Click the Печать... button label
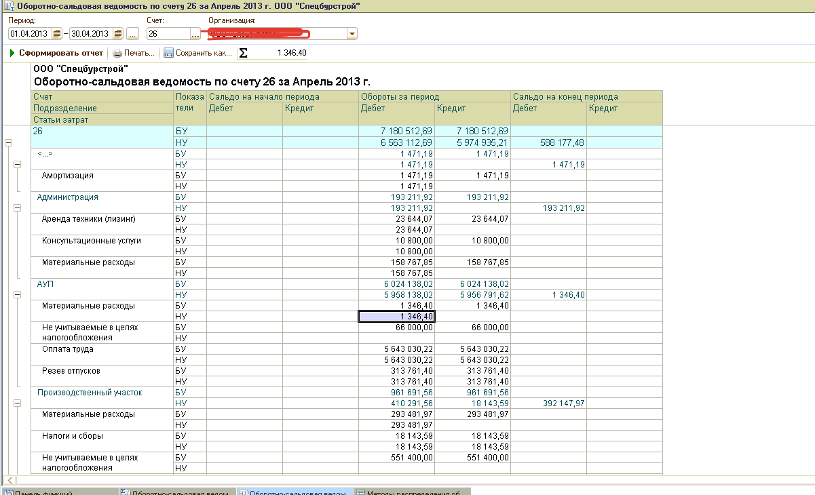 [x=139, y=53]
